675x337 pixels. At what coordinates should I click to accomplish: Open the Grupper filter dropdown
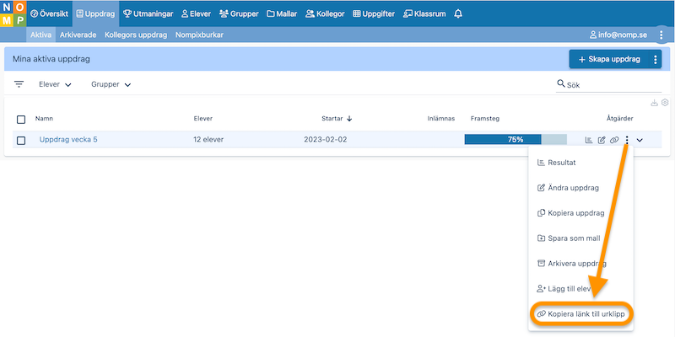tap(111, 84)
